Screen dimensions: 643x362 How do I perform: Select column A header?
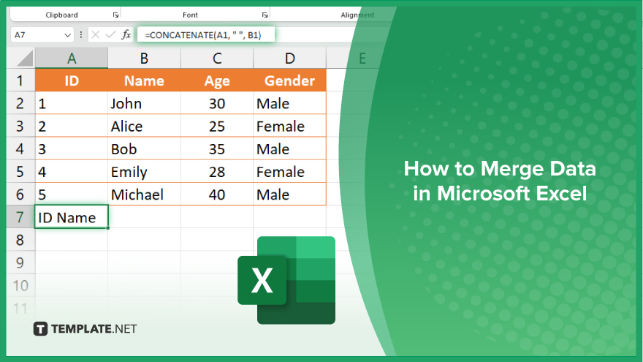point(72,58)
